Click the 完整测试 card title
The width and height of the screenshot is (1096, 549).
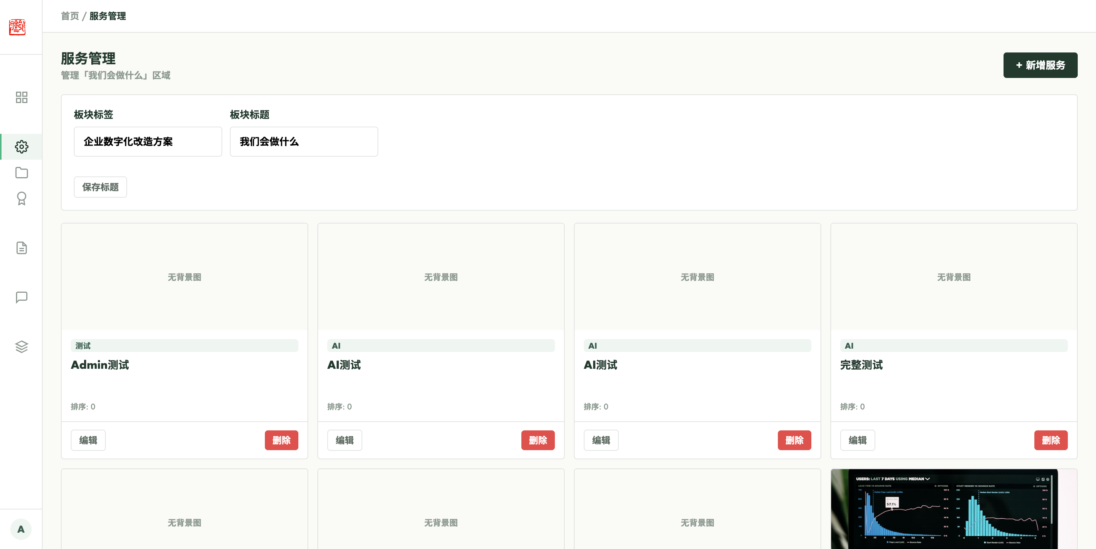coord(861,365)
